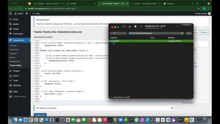Image resolution: width=220 pixels, height=124 pixels.
Task: Open Comments in the WordPress sidebar
Action: (x=18, y=34)
